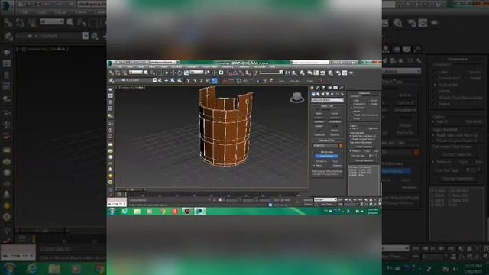Switch to the Hierarchy command panel tab
489x275 pixels.
(324, 88)
